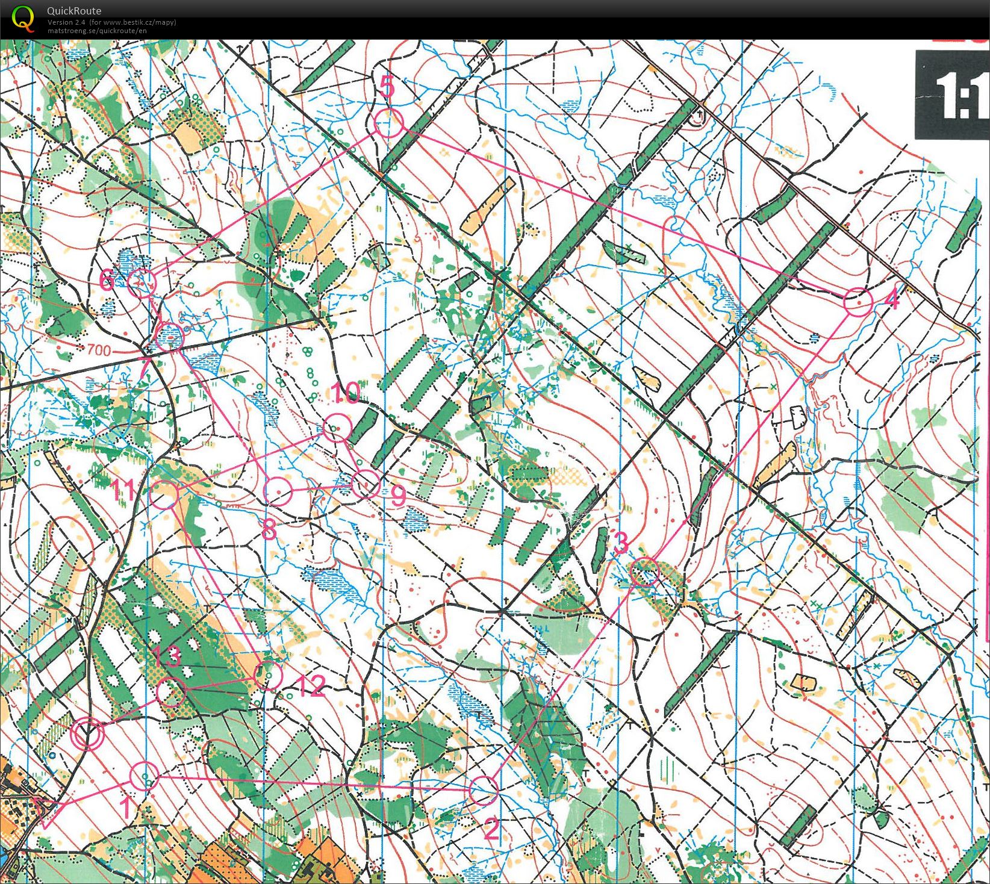Select control circle 2 on the map
The width and height of the screenshot is (990, 884).
coord(484,791)
